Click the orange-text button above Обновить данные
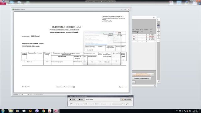 coord(141,74)
